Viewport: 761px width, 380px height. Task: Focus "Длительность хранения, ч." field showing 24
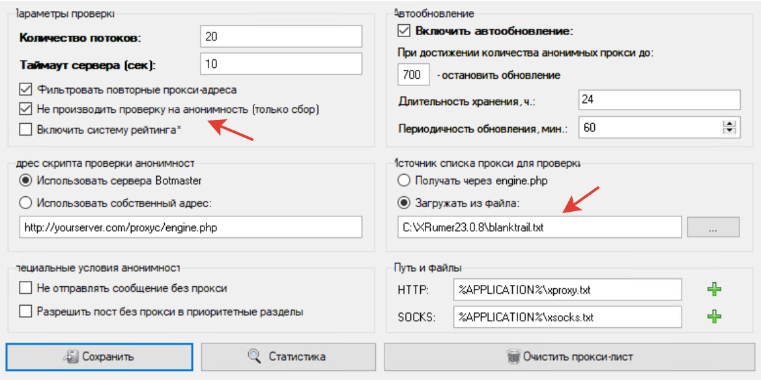(659, 100)
